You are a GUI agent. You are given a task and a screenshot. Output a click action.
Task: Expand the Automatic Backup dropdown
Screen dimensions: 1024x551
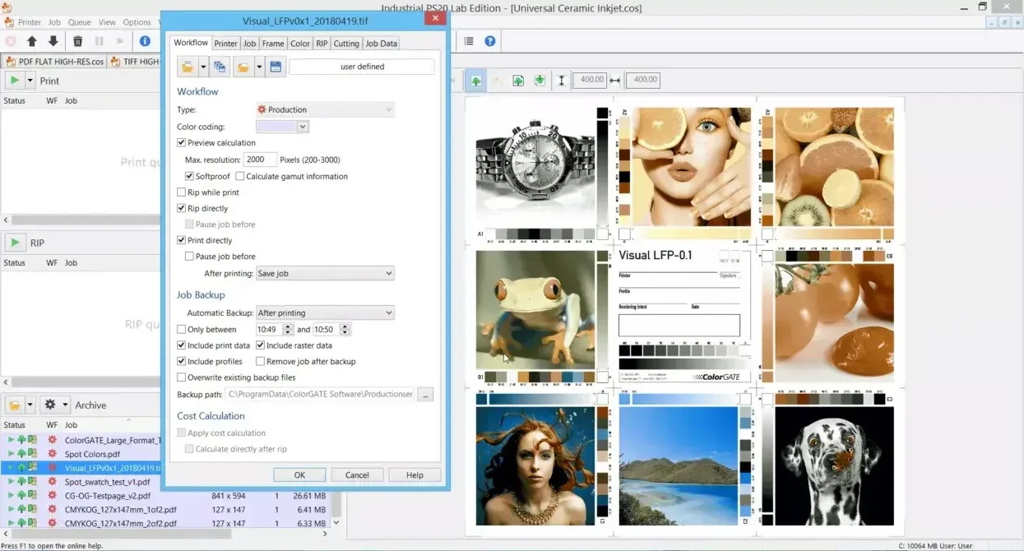[x=325, y=313]
